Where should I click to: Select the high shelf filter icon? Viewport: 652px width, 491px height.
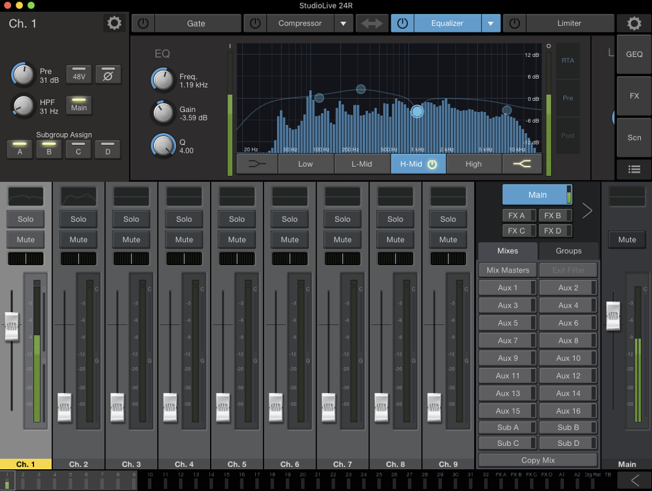click(522, 164)
